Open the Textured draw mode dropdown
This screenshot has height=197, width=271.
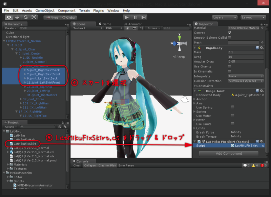[x=88, y=28]
